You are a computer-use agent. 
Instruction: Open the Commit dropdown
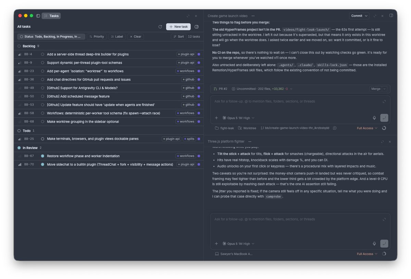359,16
